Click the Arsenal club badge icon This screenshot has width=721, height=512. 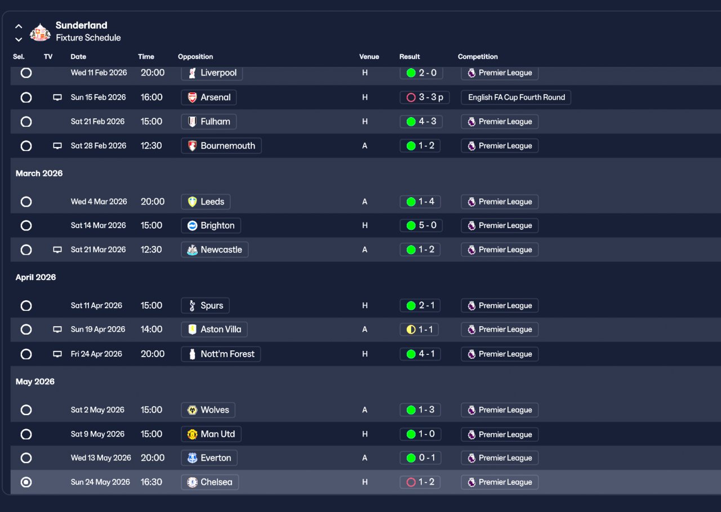click(192, 97)
